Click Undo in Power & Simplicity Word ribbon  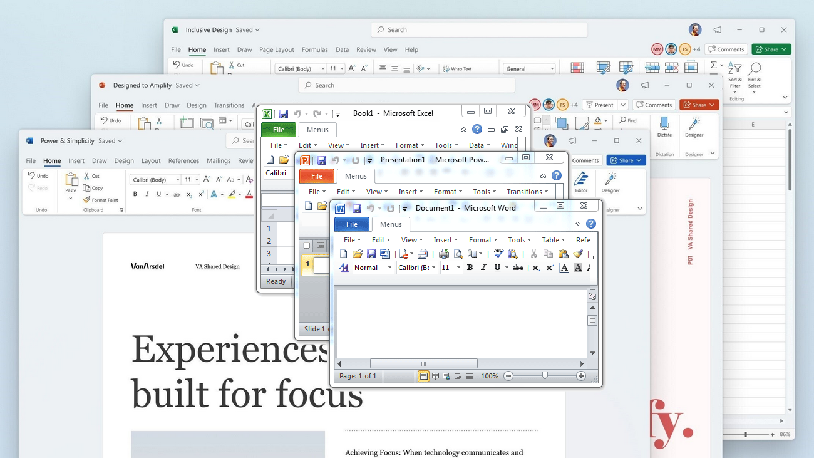click(38, 176)
